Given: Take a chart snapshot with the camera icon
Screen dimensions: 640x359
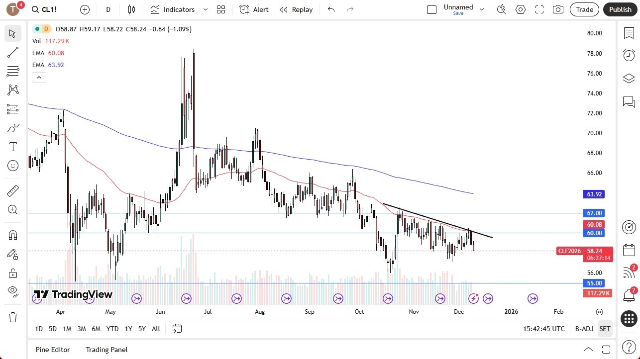Looking at the screenshot, I should click(558, 9).
